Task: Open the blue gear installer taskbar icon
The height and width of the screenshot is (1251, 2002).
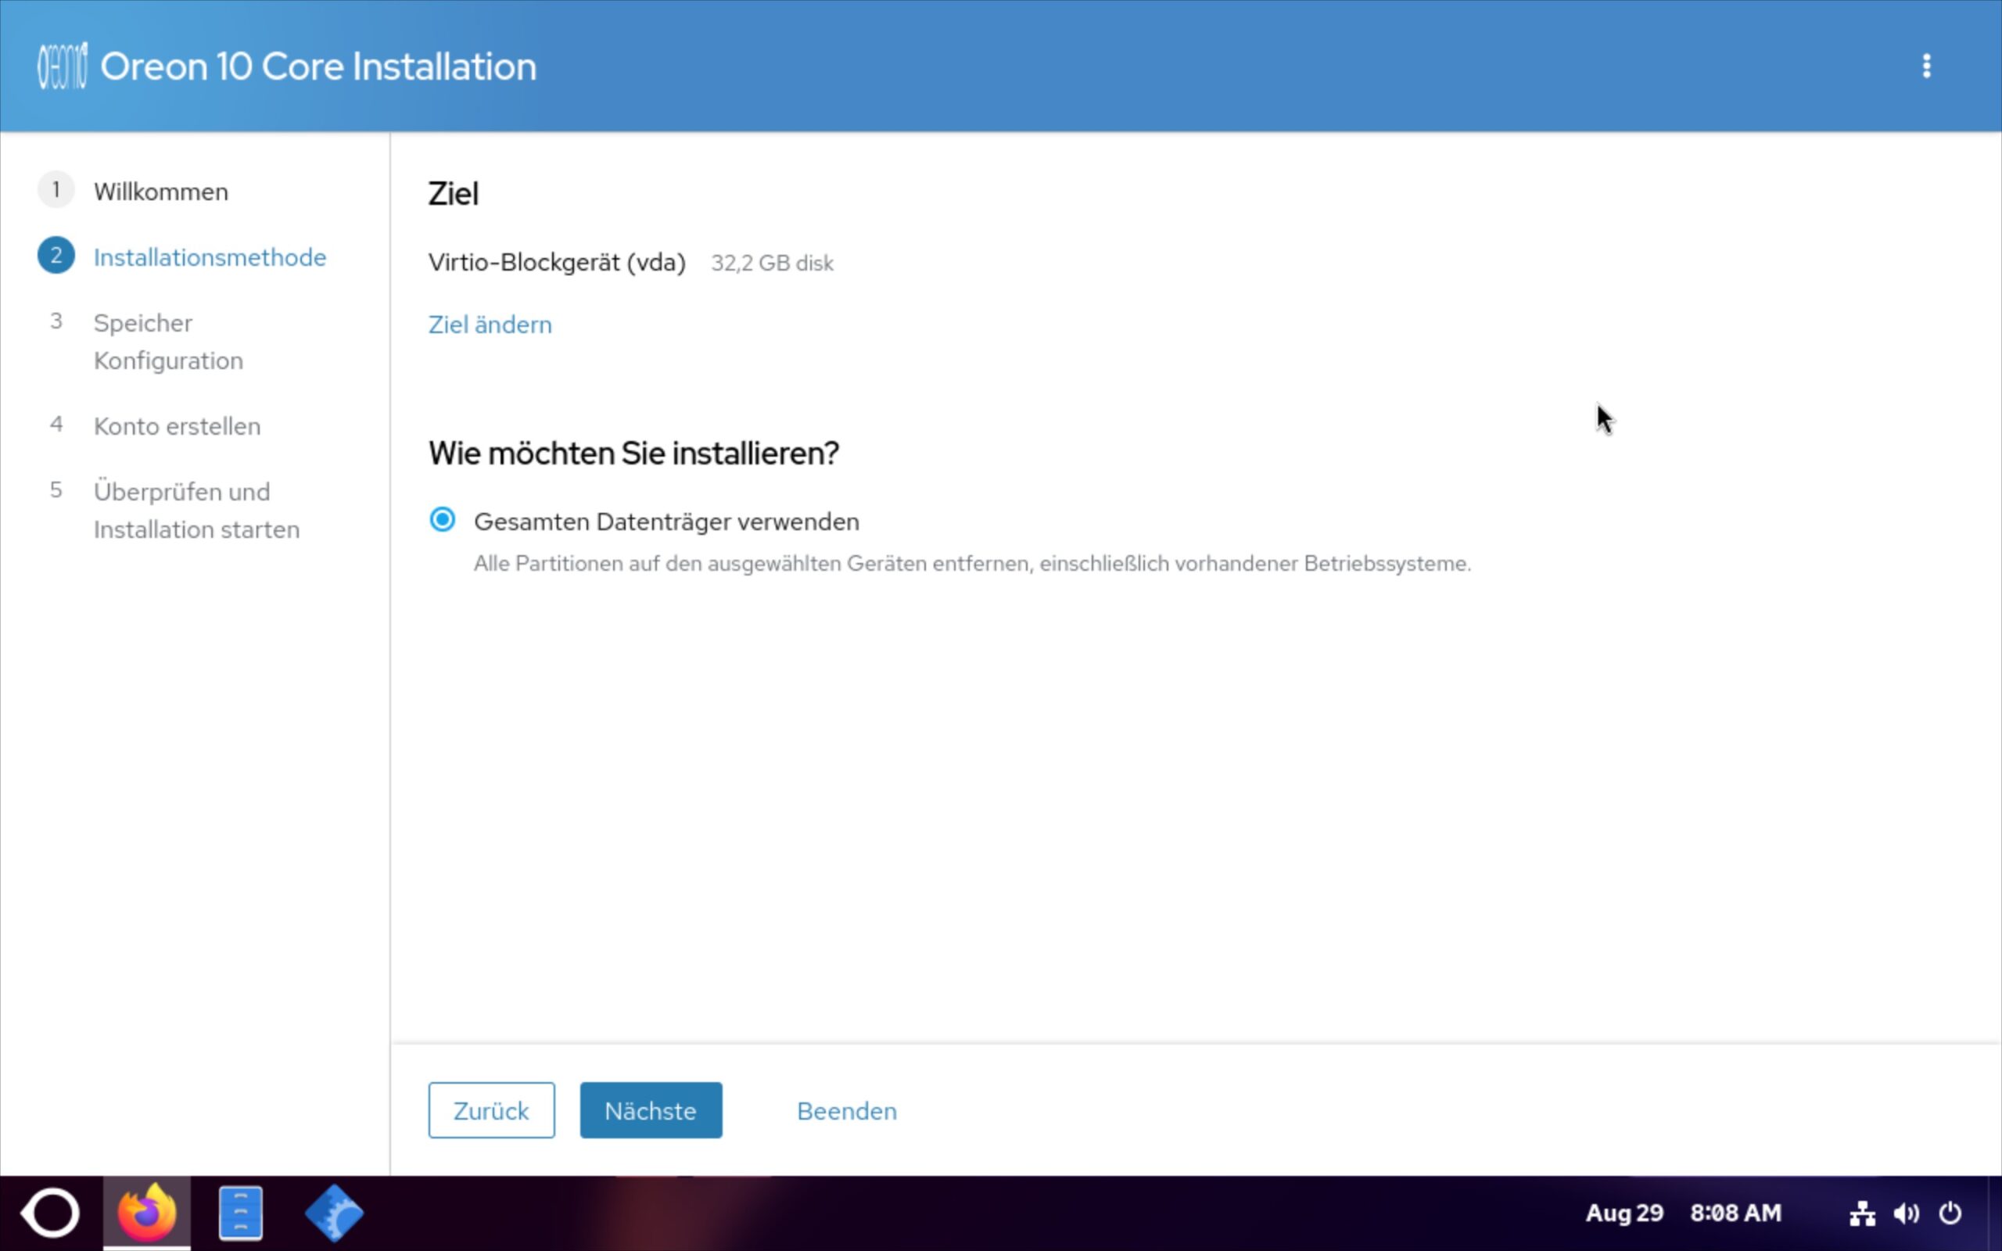Action: coord(334,1213)
